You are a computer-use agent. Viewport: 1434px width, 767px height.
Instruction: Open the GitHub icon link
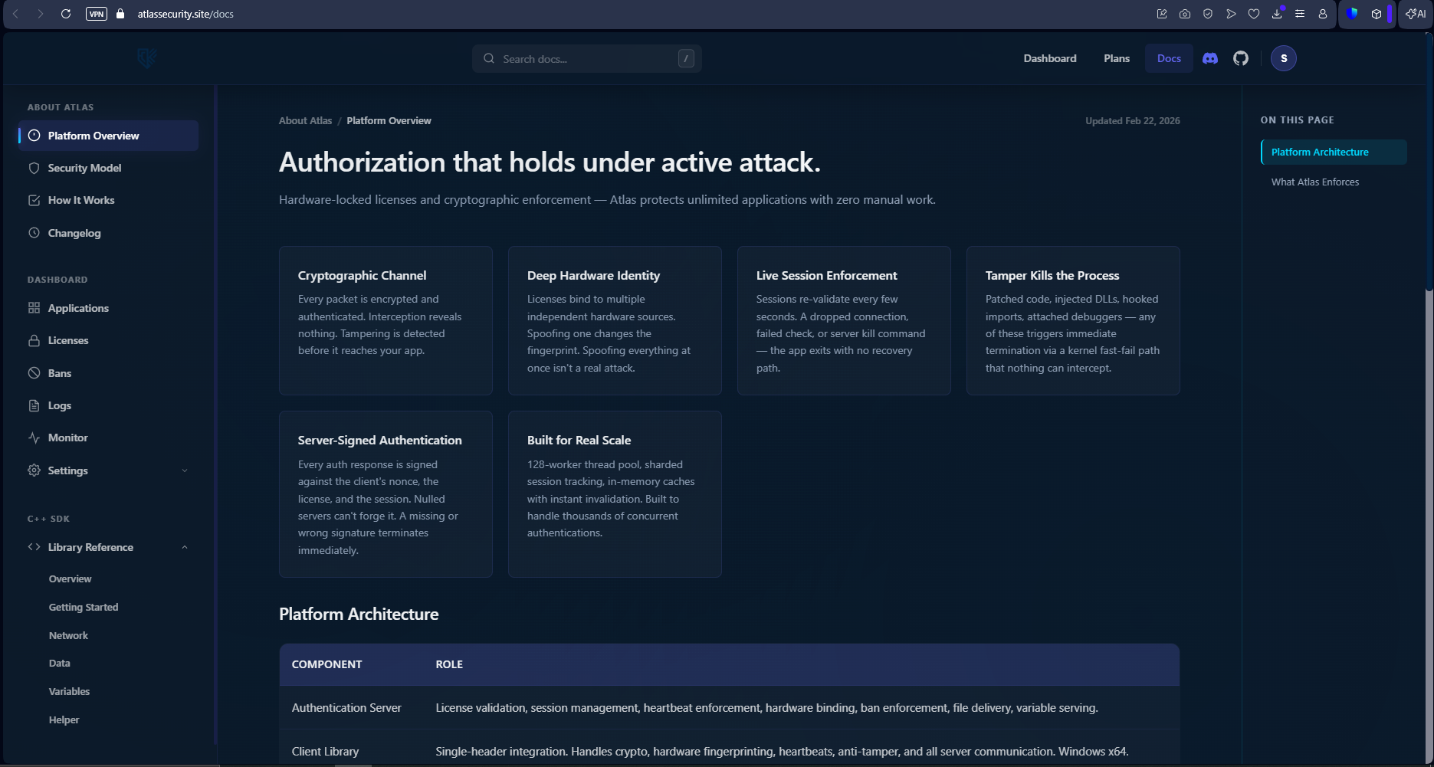[x=1241, y=58]
